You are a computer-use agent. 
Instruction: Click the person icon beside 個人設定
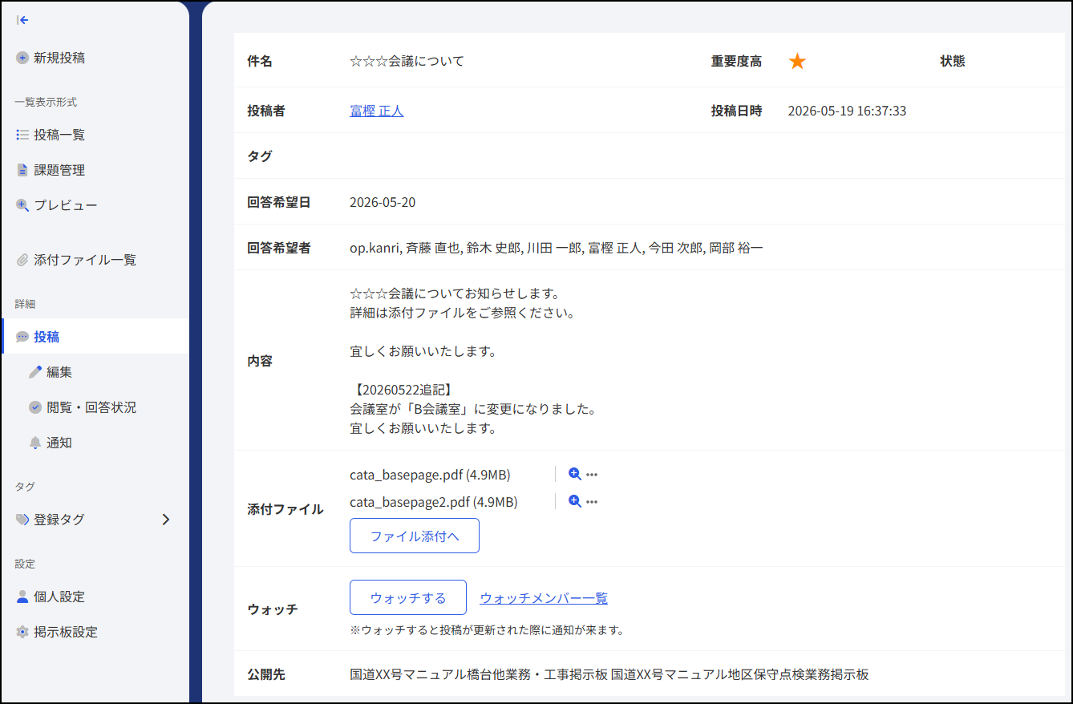pyautogui.click(x=22, y=597)
